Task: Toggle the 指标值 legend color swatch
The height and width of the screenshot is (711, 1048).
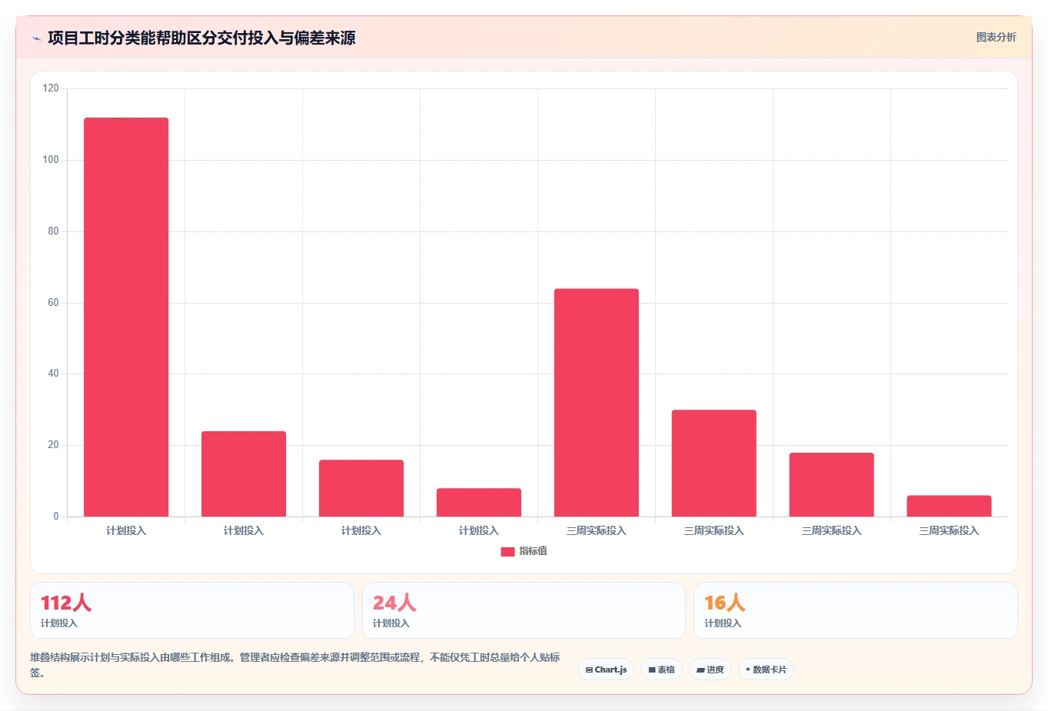Action: (507, 552)
